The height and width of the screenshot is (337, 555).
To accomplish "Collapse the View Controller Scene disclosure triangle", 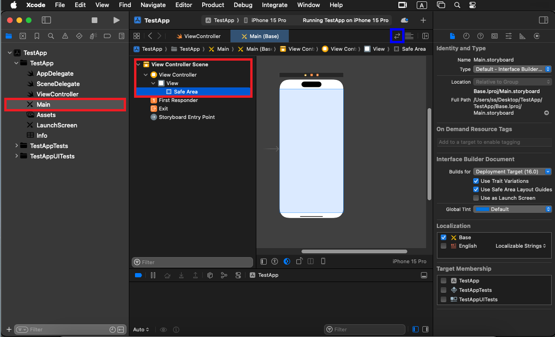I will 138,64.
